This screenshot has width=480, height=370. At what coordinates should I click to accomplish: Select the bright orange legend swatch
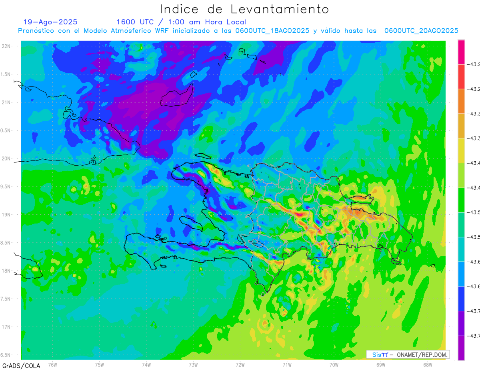(x=461, y=101)
